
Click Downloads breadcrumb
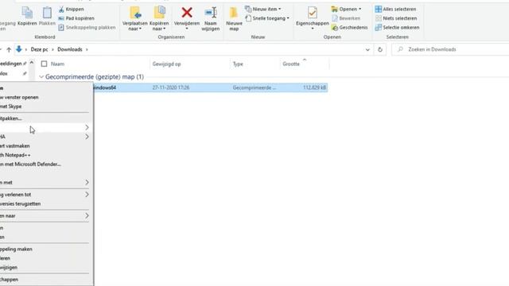click(x=70, y=49)
